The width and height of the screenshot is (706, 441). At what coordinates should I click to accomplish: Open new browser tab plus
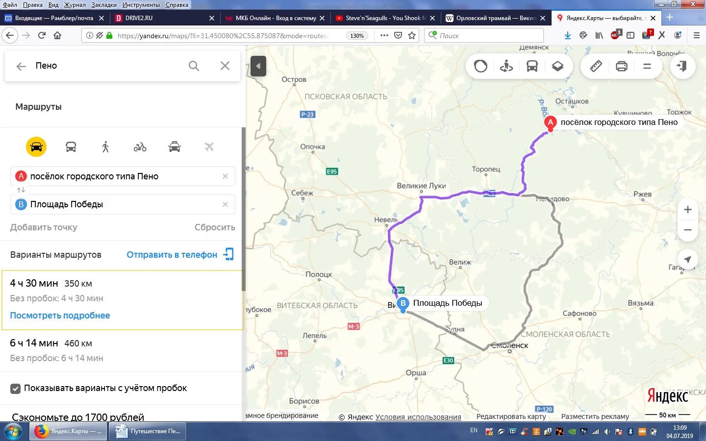point(670,18)
